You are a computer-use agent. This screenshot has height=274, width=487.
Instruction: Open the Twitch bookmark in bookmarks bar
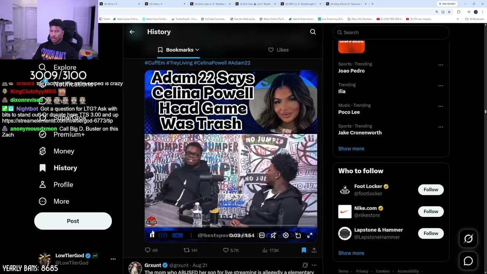click(x=105, y=19)
